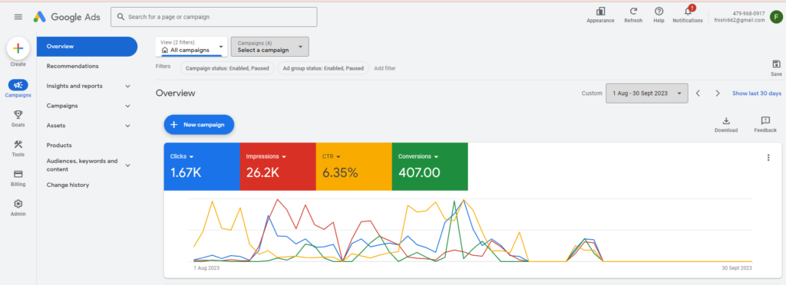This screenshot has height=285, width=786.
Task: Open the Tools wrench section
Action: point(18,145)
